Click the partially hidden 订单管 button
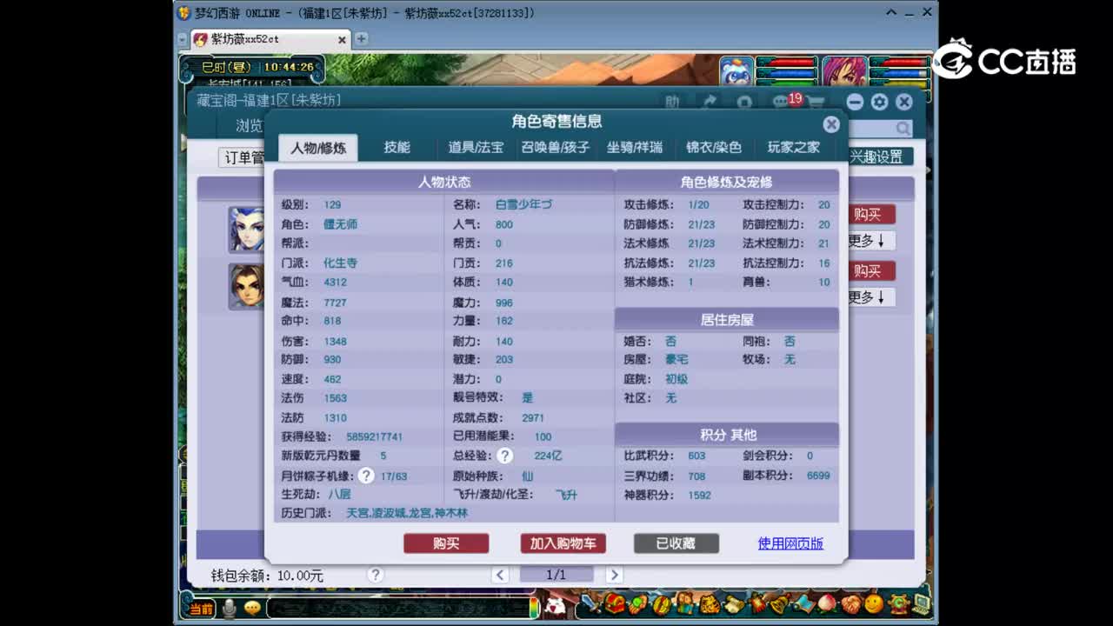This screenshot has width=1113, height=626. click(x=242, y=157)
